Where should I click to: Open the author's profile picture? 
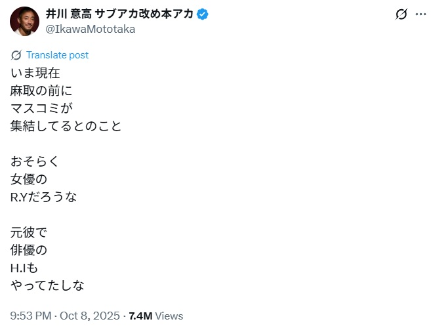click(24, 21)
